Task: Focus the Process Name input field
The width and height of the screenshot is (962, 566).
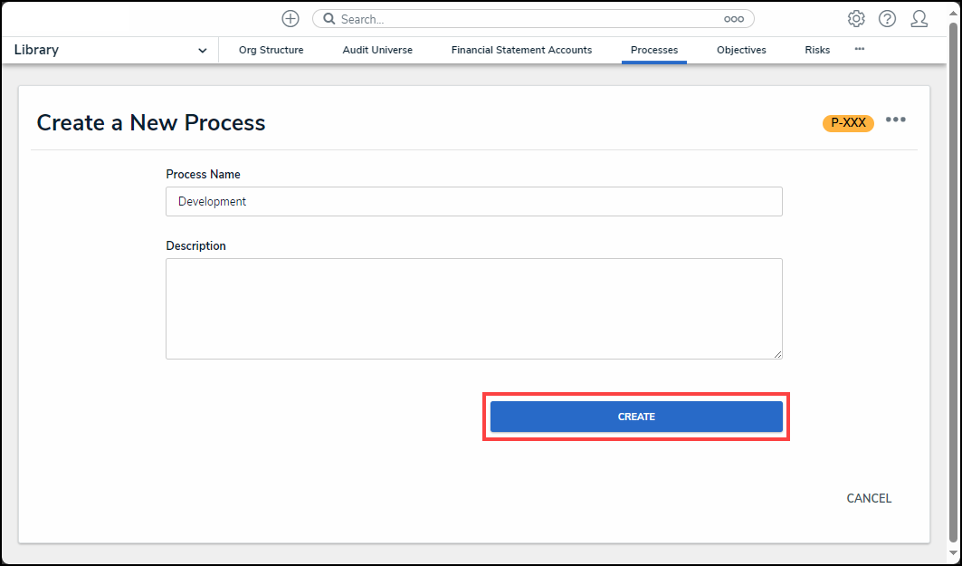Action: click(473, 202)
